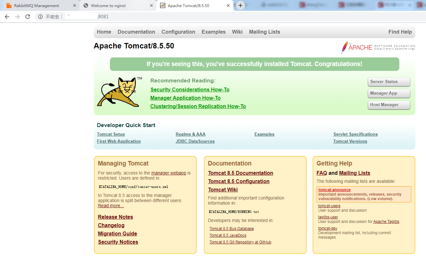Click the RabbitMQ tab favicon
The image size is (426, 263).
9,5
